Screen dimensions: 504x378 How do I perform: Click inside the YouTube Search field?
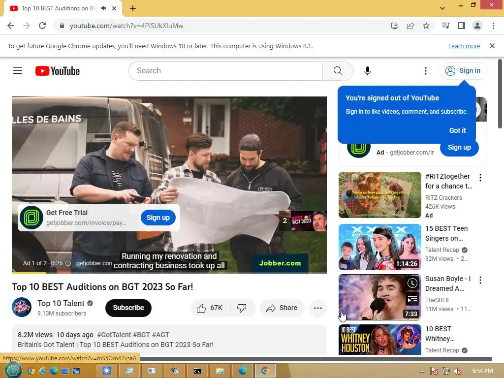(225, 71)
